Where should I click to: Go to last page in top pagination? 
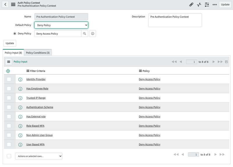point(220,62)
